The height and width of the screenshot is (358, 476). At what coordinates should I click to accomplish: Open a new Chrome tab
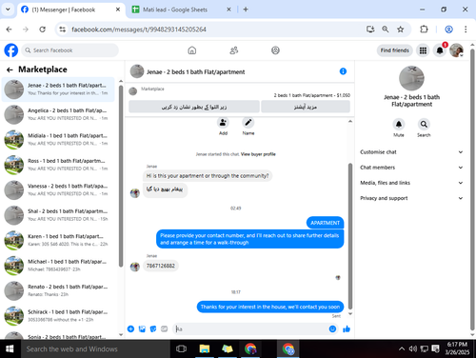click(x=246, y=10)
